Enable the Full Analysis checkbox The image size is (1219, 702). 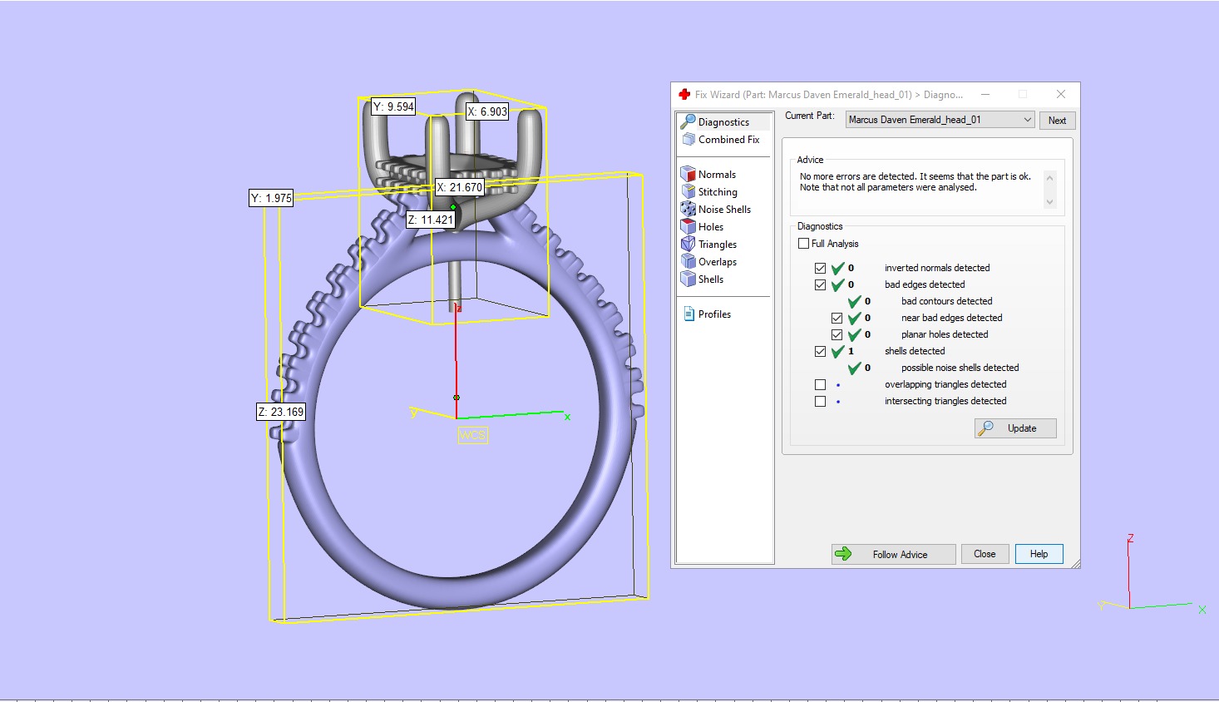[x=803, y=244]
